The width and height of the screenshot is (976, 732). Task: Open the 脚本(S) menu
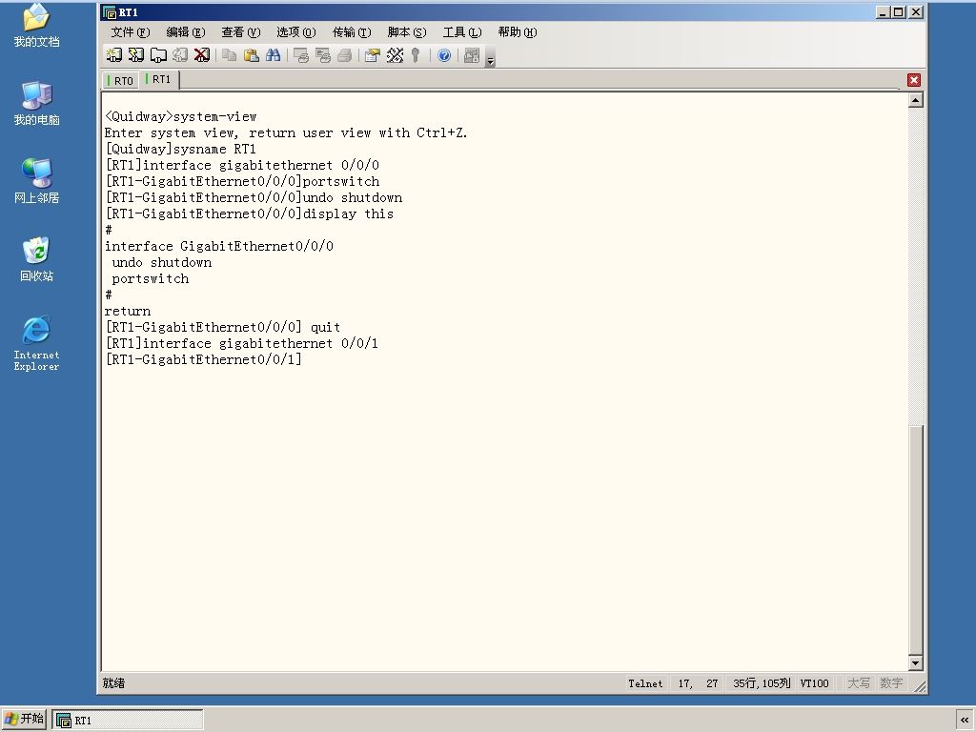click(407, 32)
